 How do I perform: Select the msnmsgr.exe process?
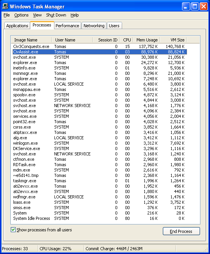99,73
